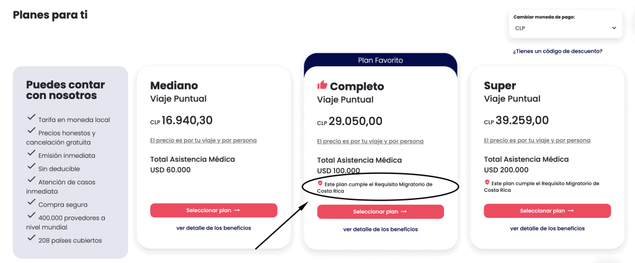View benefit details for the Super plan
The image size is (635, 263).
[x=547, y=228]
